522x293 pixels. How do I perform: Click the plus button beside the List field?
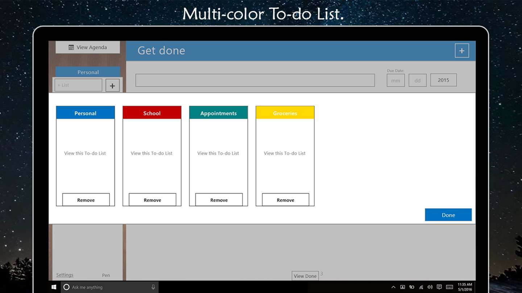(x=112, y=86)
